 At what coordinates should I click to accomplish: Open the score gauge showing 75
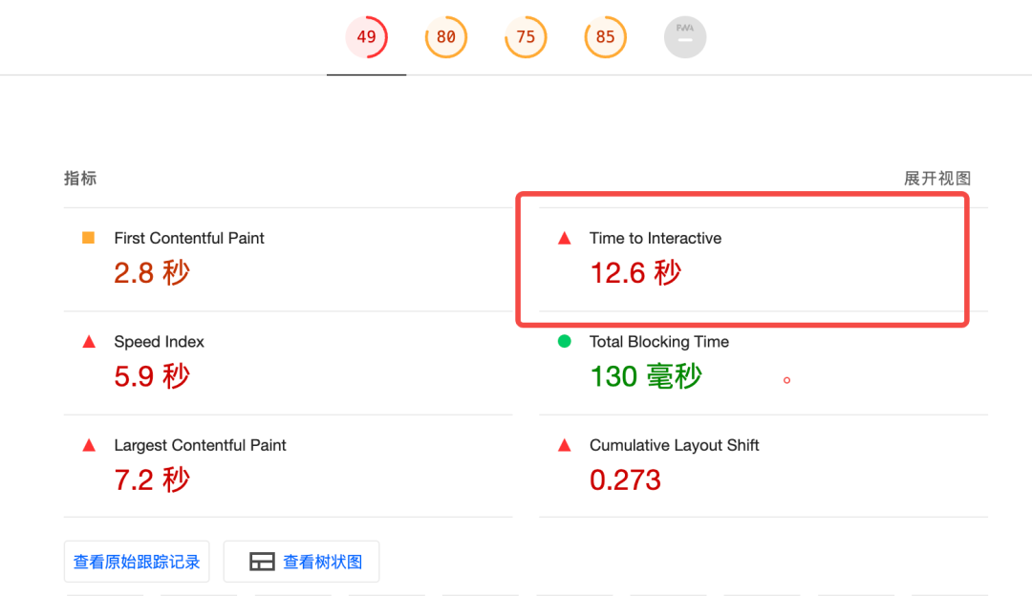[526, 38]
